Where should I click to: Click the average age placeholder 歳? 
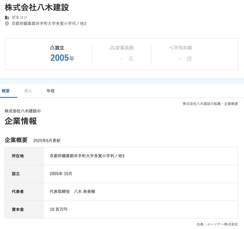189,59
